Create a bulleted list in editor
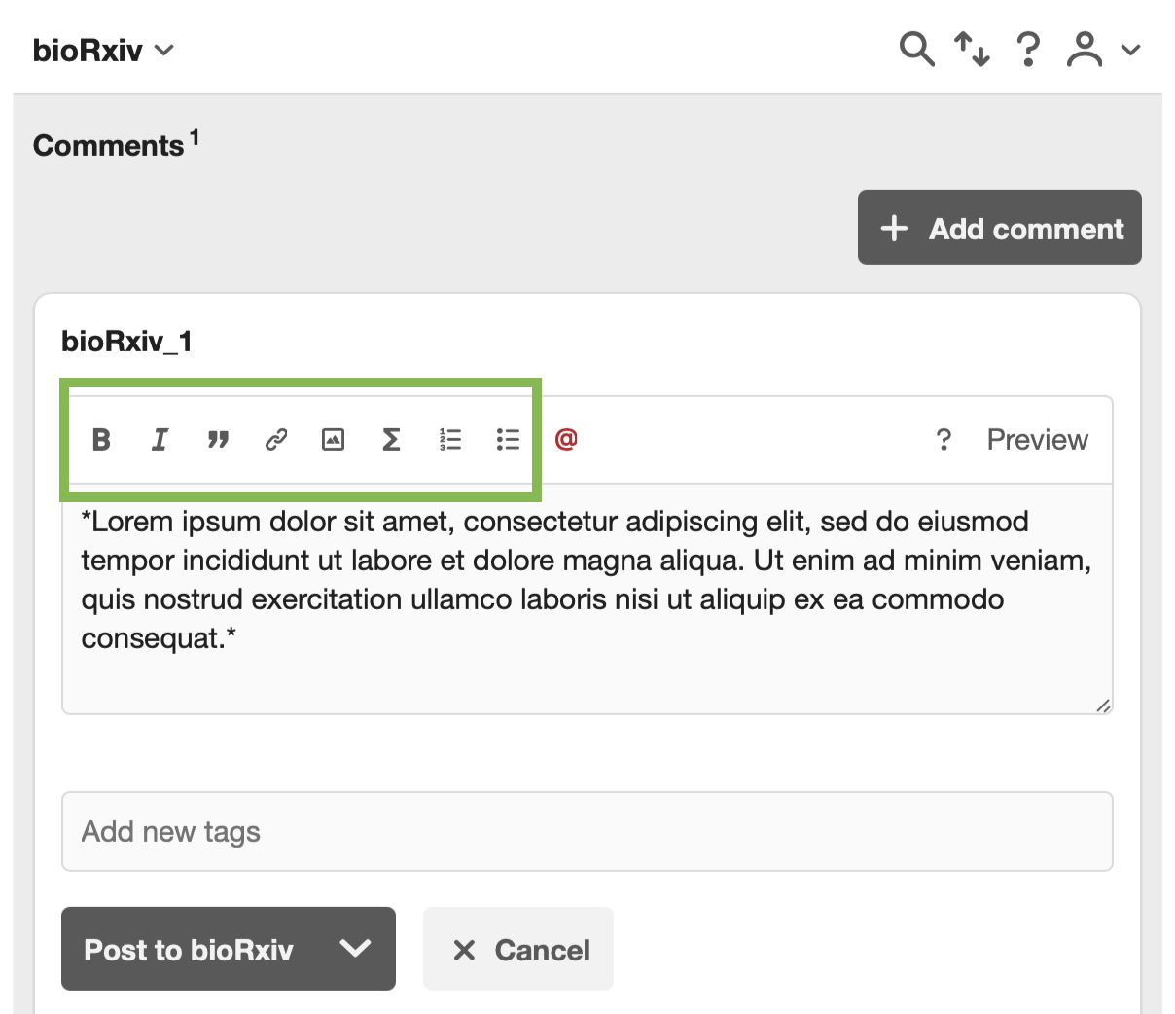The image size is (1175, 1014). click(508, 440)
